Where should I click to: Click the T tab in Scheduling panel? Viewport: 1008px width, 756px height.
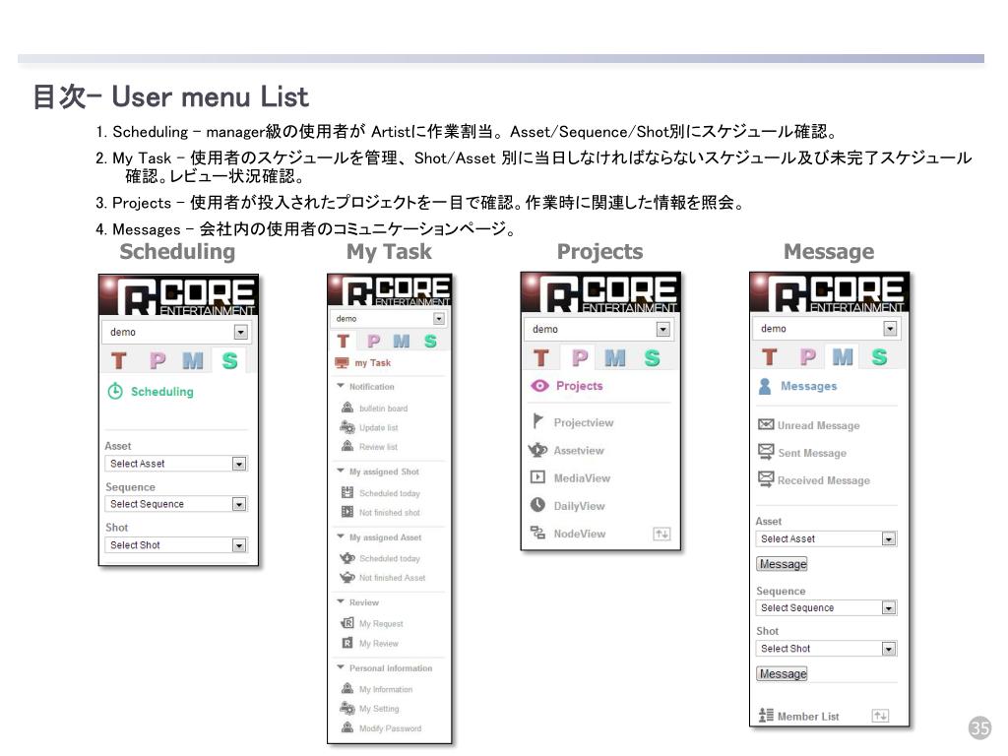tap(119, 360)
